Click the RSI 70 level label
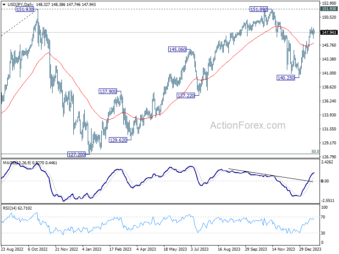The height and width of the screenshot is (254, 339). click(x=323, y=217)
